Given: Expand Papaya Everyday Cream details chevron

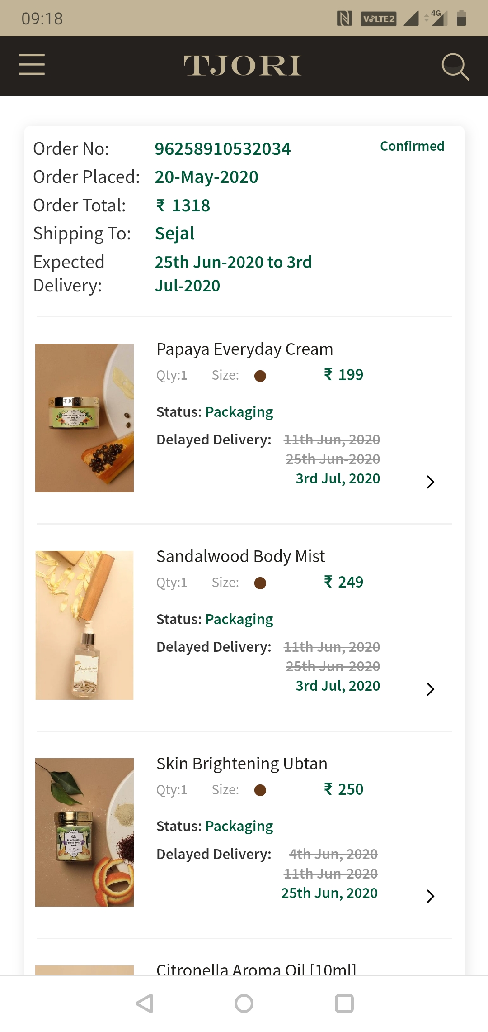Looking at the screenshot, I should [x=430, y=482].
